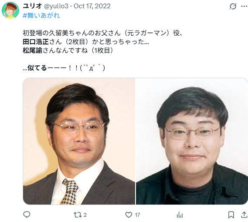Like the tweet with heart icon
This screenshot has width=248, height=222.
coord(129,215)
